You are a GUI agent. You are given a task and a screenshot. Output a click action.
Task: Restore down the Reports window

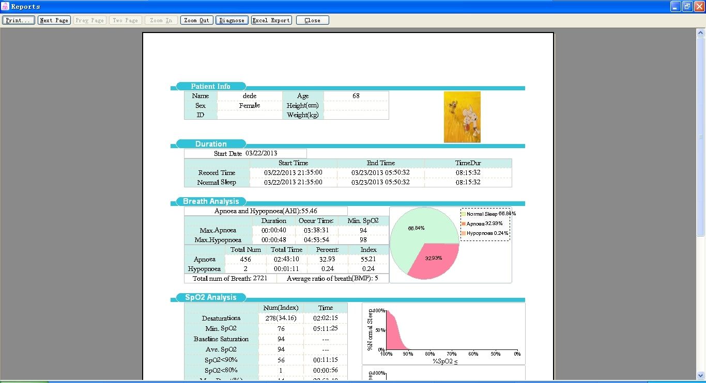pos(687,7)
